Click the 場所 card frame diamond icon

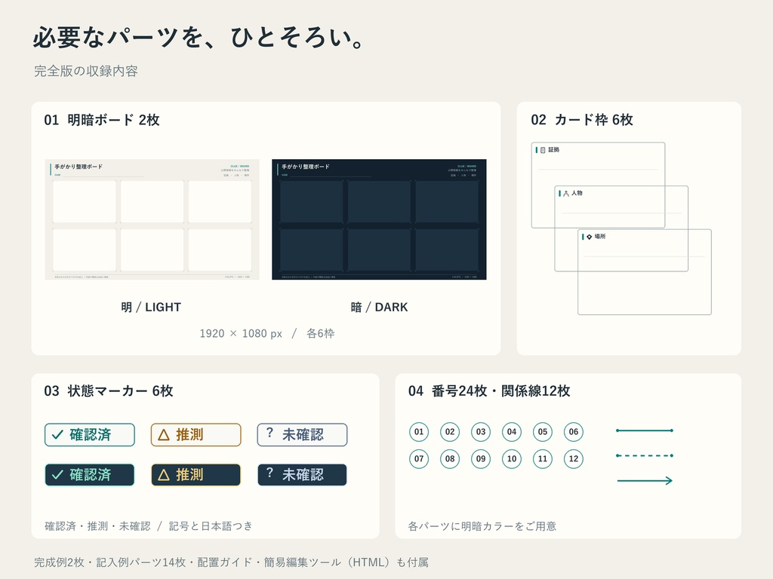pyautogui.click(x=589, y=237)
